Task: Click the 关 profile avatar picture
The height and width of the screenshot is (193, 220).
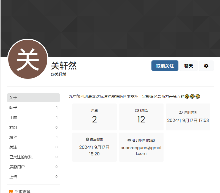Action: [28, 59]
